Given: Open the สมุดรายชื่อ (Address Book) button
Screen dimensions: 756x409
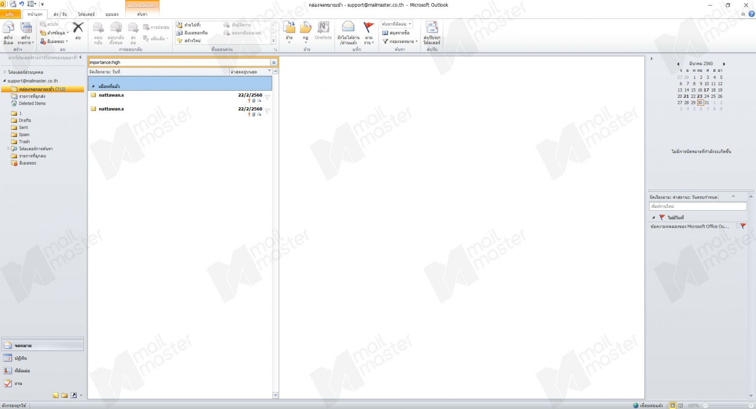Looking at the screenshot, I should (x=396, y=33).
